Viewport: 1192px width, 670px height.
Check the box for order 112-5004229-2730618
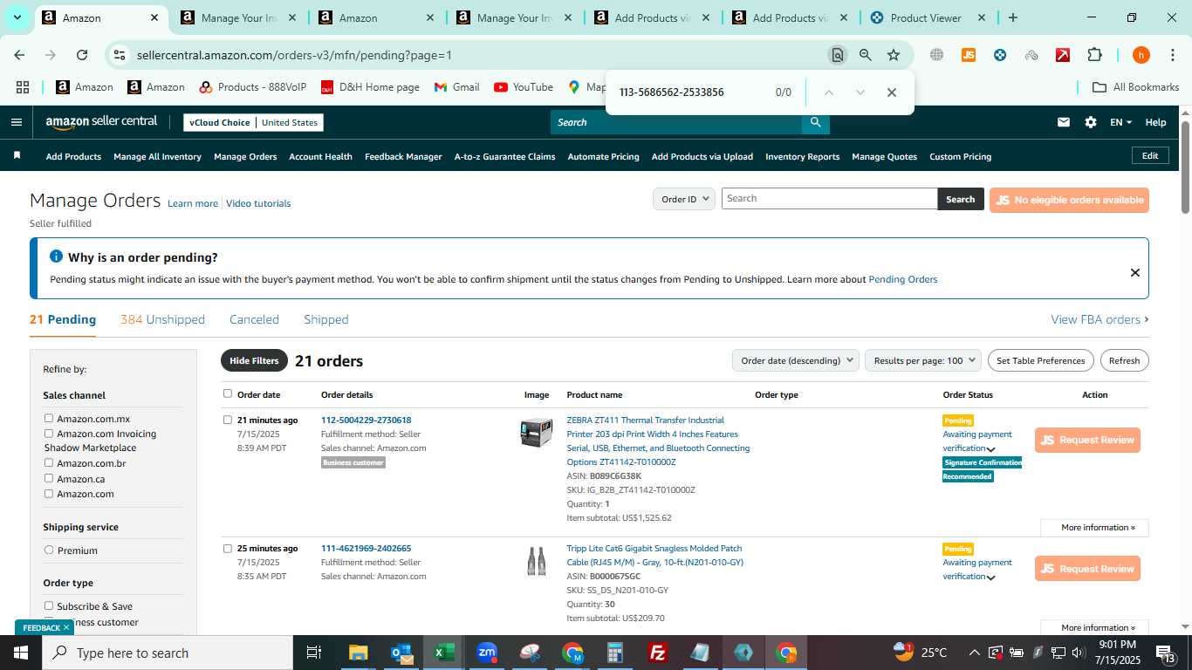tap(228, 420)
